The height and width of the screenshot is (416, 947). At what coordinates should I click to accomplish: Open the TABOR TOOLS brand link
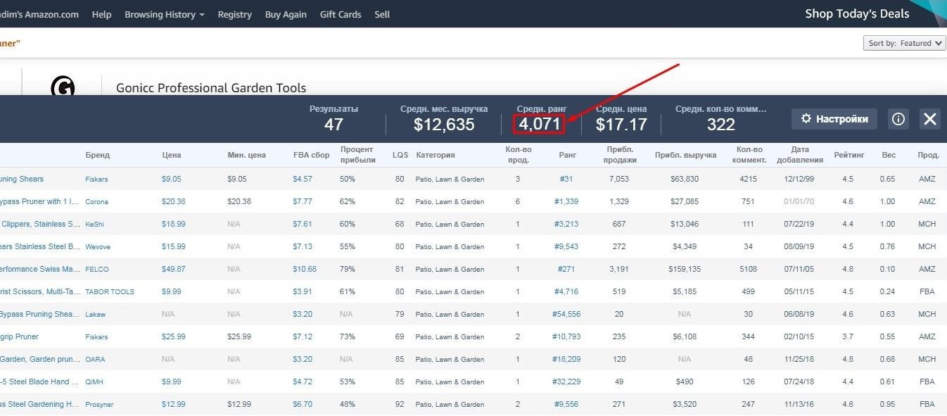(110, 292)
